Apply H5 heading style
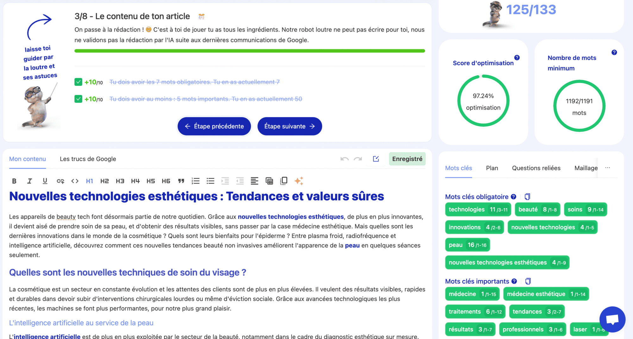Viewport: 633px width, 339px height. coord(151,181)
